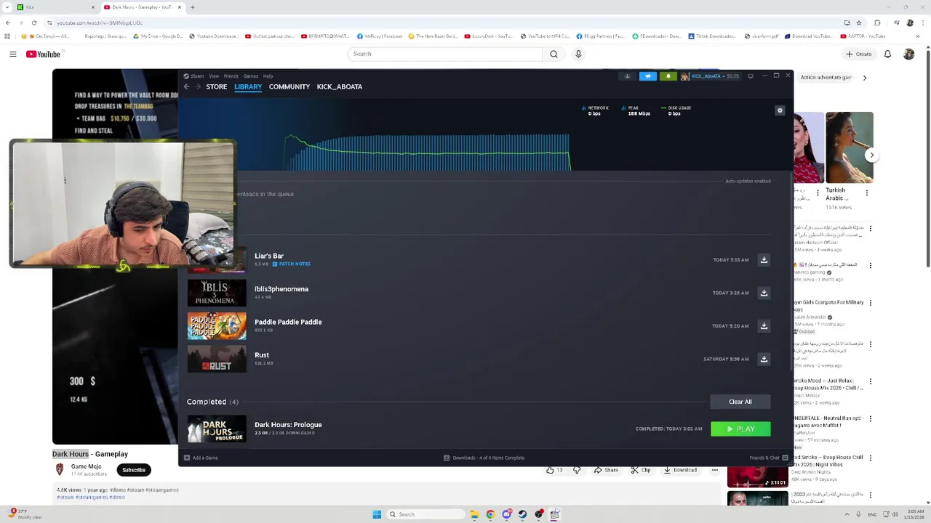
Task: Open Steam downloads settings gear
Action: (780, 110)
